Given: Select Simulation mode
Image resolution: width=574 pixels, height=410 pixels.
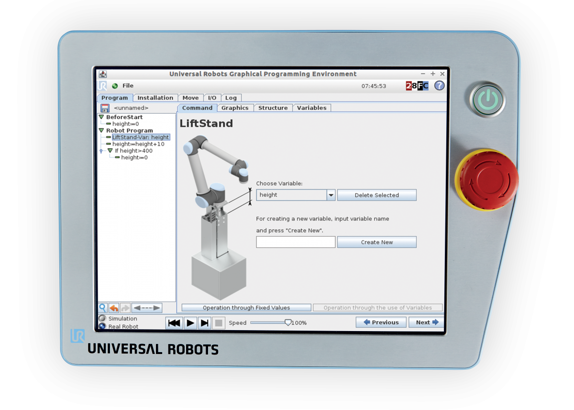Looking at the screenshot, I should point(118,319).
